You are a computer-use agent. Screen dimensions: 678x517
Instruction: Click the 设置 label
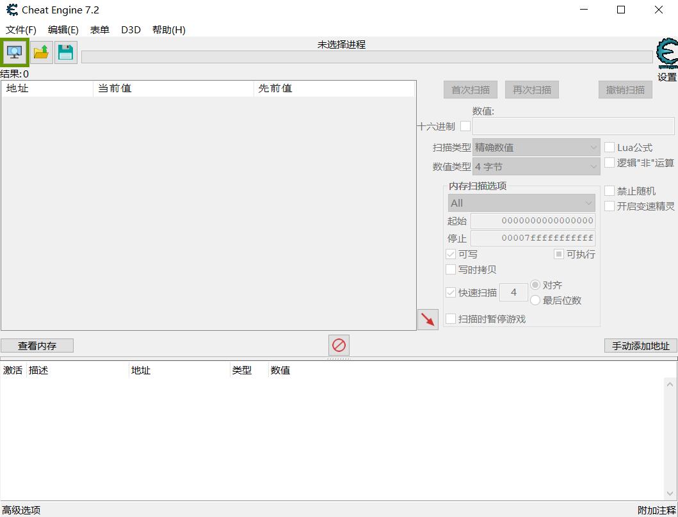click(666, 77)
